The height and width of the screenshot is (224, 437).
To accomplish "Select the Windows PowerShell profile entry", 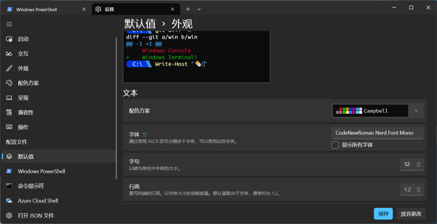I will pos(58,171).
